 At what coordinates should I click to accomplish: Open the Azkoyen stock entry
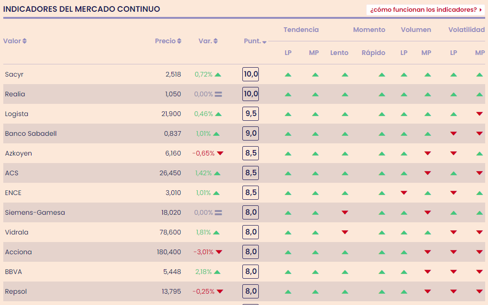tap(18, 153)
